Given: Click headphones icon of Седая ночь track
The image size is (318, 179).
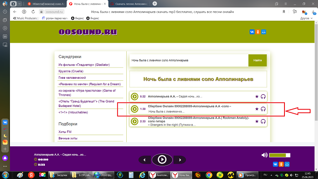Looking at the screenshot, I should pos(263,97).
